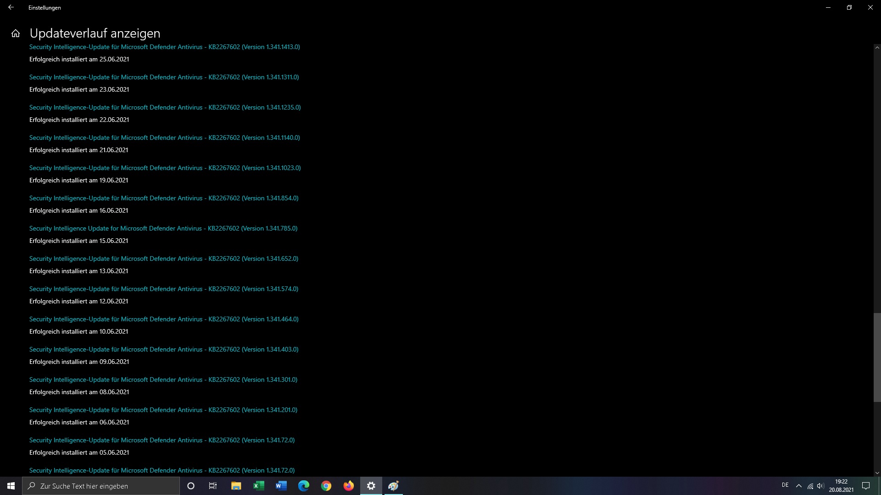881x495 pixels.
Task: Click the scrollbar up arrow
Action: click(x=877, y=47)
